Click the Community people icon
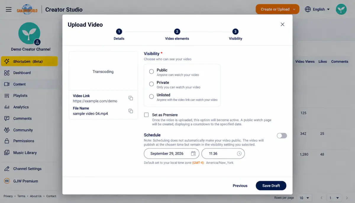Image resolution: width=355 pixels, height=203 pixels. (7, 130)
